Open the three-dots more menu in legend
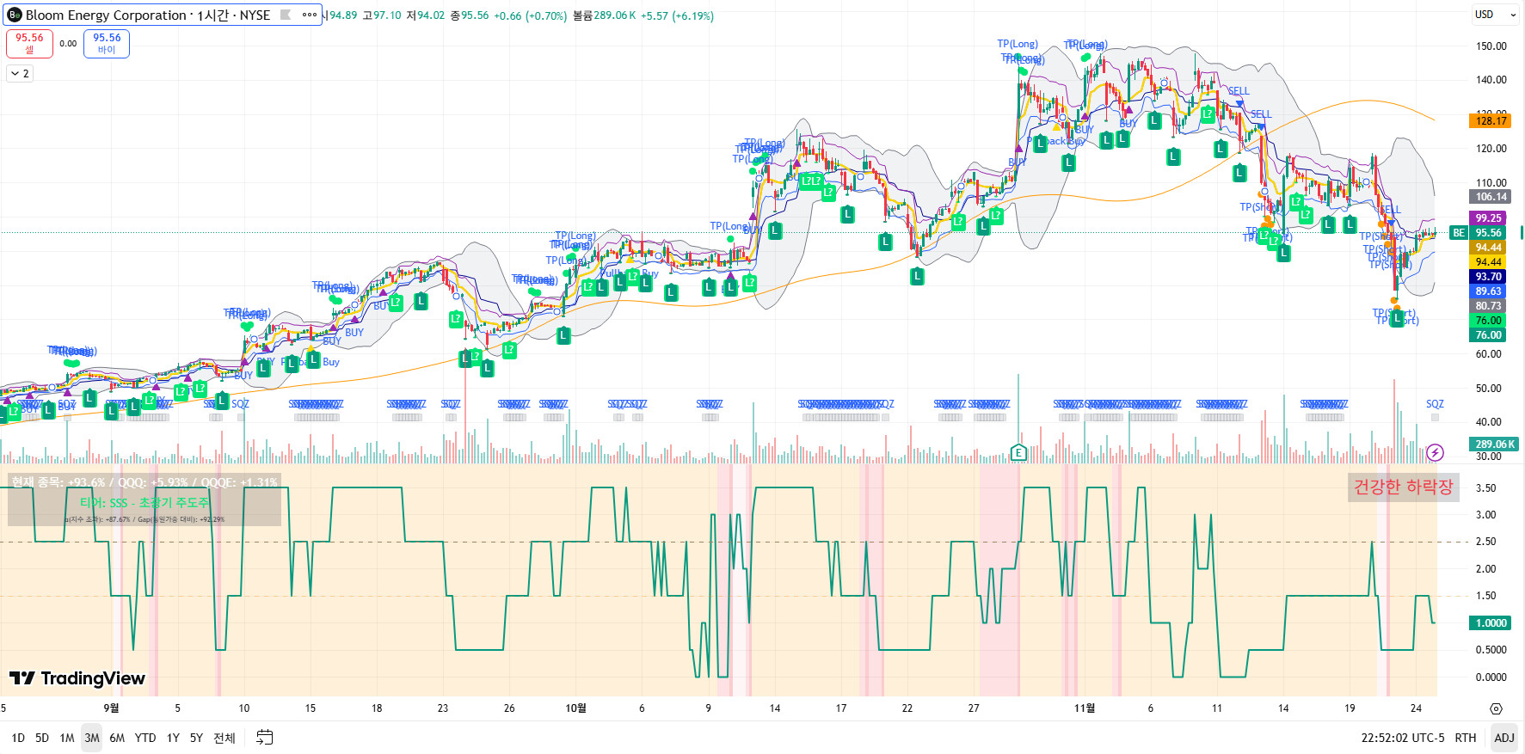The width and height of the screenshot is (1525, 754). 310,15
